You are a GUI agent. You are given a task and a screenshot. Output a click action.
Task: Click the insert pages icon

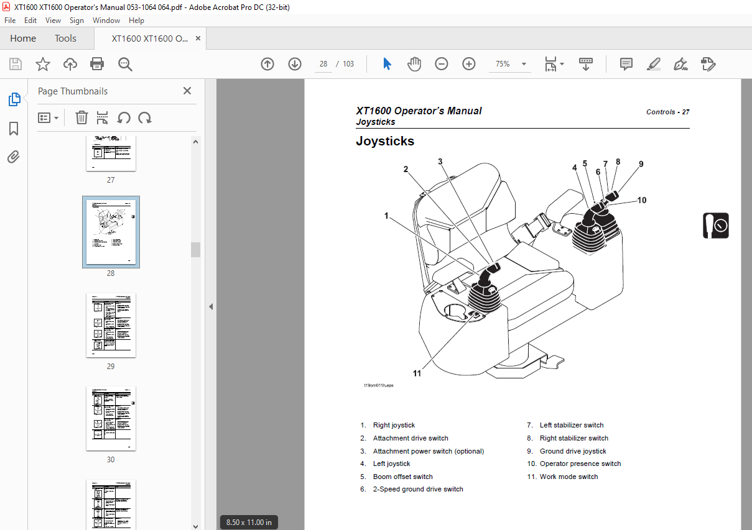103,118
